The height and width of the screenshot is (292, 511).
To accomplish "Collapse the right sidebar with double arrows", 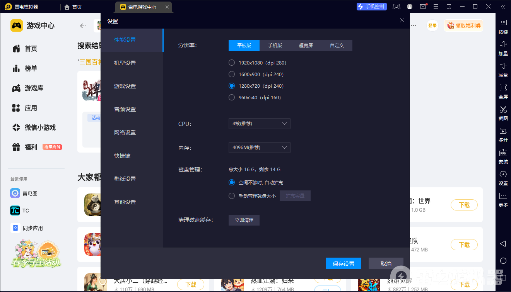I will pos(503,7).
